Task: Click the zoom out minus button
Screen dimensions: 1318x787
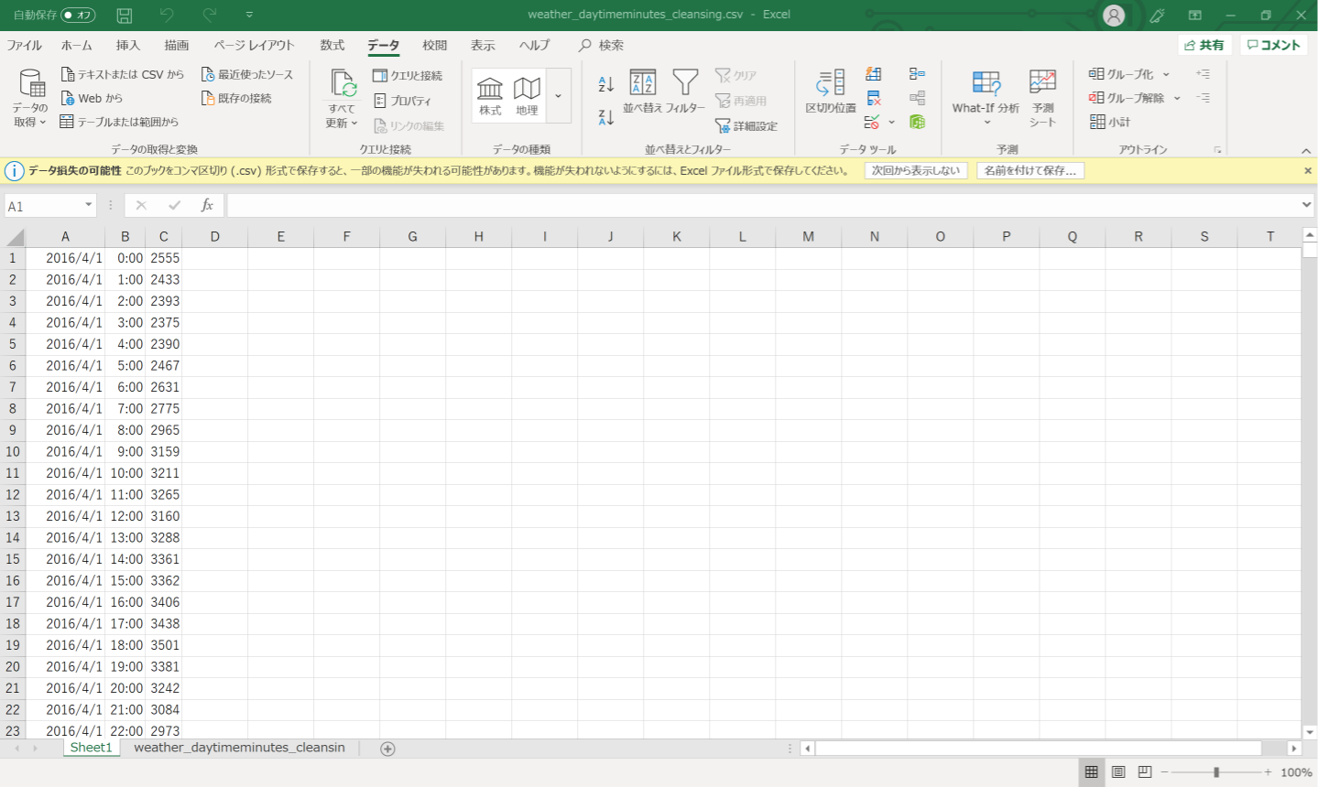Action: point(1165,772)
